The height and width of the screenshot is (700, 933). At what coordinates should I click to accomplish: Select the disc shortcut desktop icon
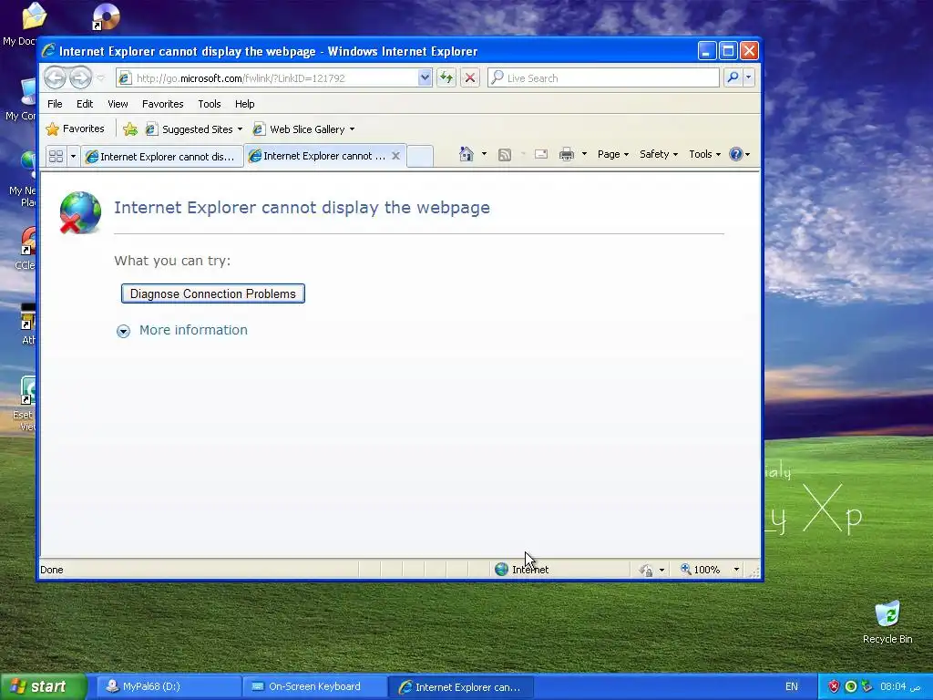[x=106, y=16]
